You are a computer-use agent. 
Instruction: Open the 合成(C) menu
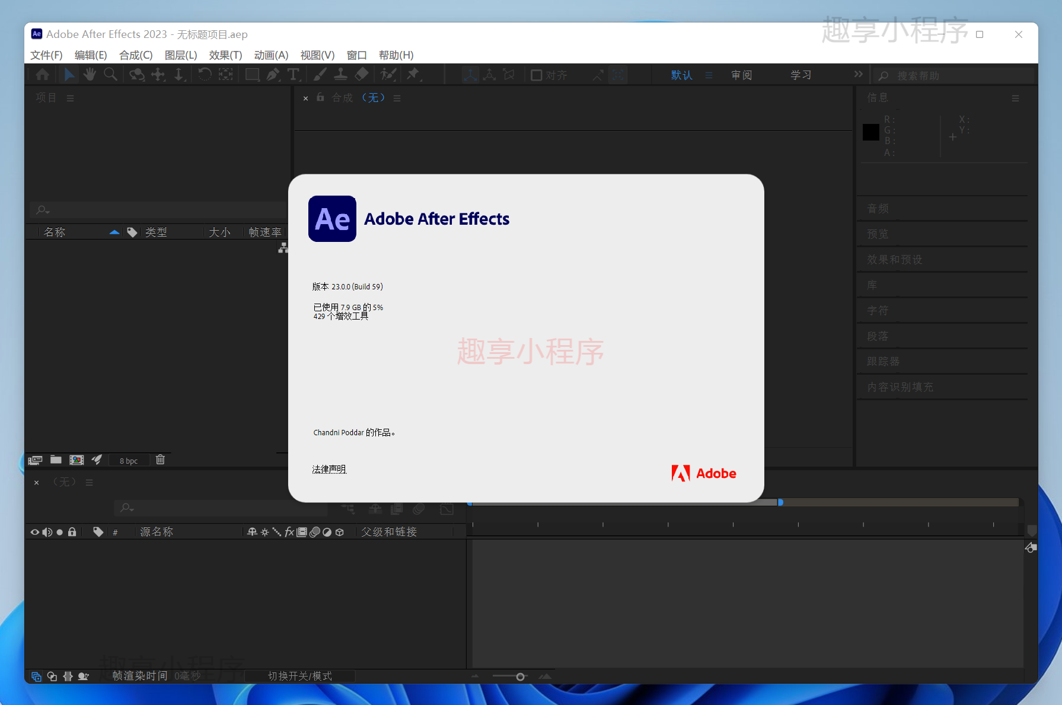click(x=136, y=55)
